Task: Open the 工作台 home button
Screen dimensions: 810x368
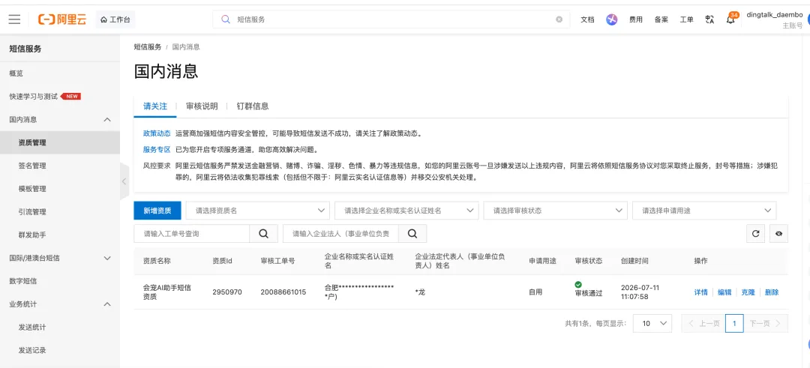Action: (x=115, y=19)
